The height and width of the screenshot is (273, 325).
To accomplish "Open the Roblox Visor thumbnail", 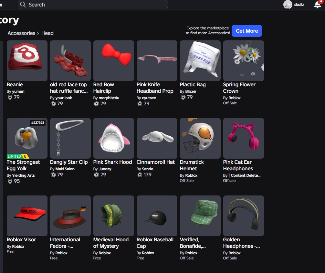I will click(27, 216).
